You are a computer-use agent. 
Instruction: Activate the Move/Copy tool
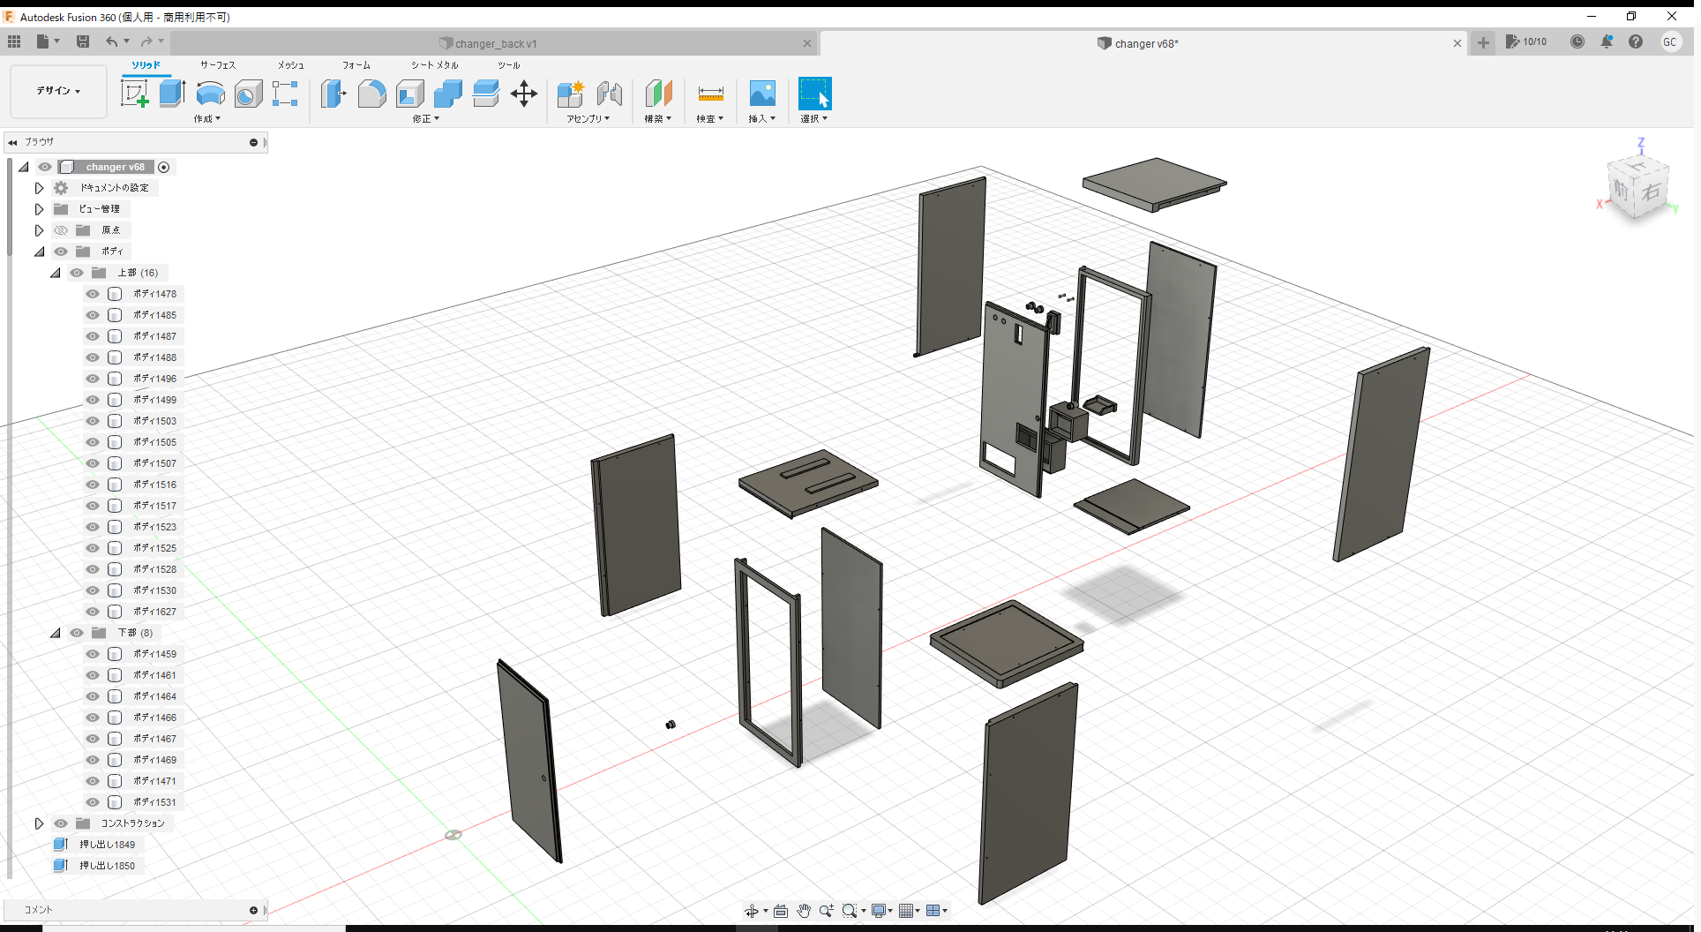point(524,93)
